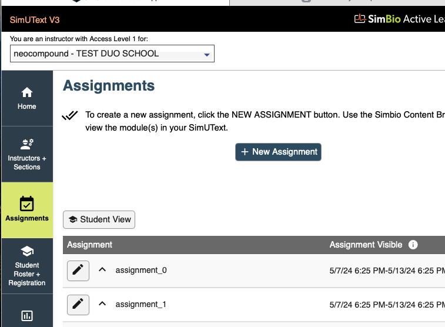The image size is (445, 327).
Task: Click the Assignment column header
Action: click(90, 245)
